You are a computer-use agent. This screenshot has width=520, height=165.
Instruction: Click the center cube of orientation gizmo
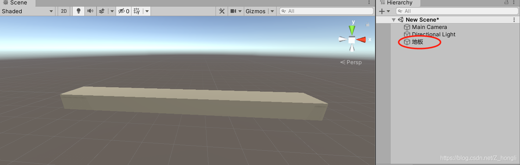coord(352,39)
